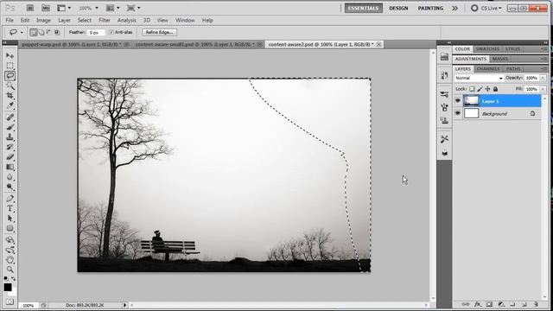The width and height of the screenshot is (553, 311).
Task: Toggle Quick Mask mode icon
Action: tap(10, 302)
